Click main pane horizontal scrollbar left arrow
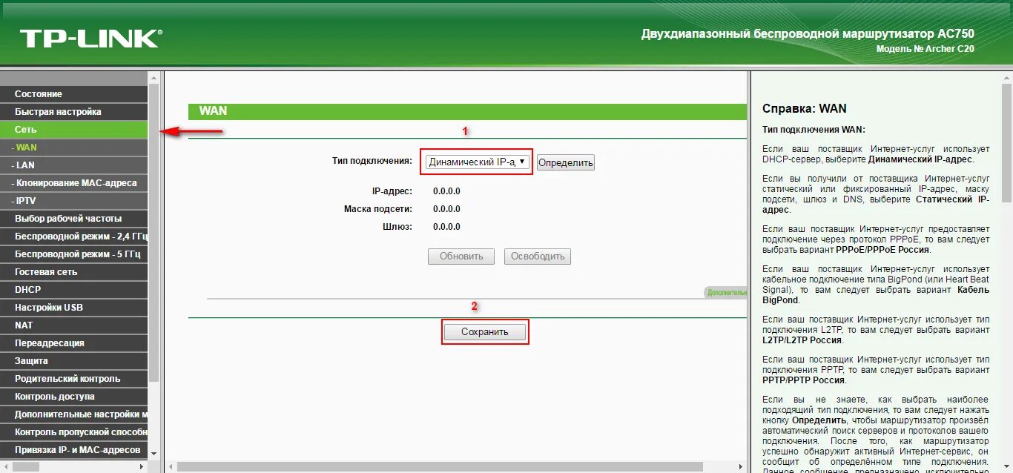The width and height of the screenshot is (1013, 473). 171,467
